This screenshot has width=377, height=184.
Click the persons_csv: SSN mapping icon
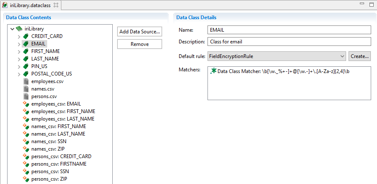coord(26,171)
